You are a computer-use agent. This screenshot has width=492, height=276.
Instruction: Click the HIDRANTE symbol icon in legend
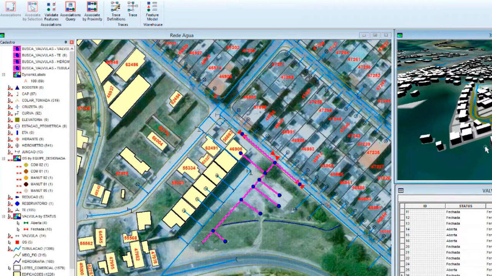coord(17,139)
